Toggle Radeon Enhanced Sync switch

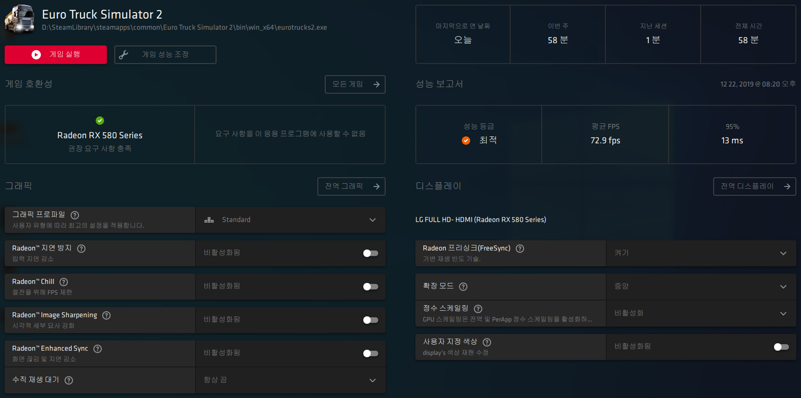click(371, 353)
